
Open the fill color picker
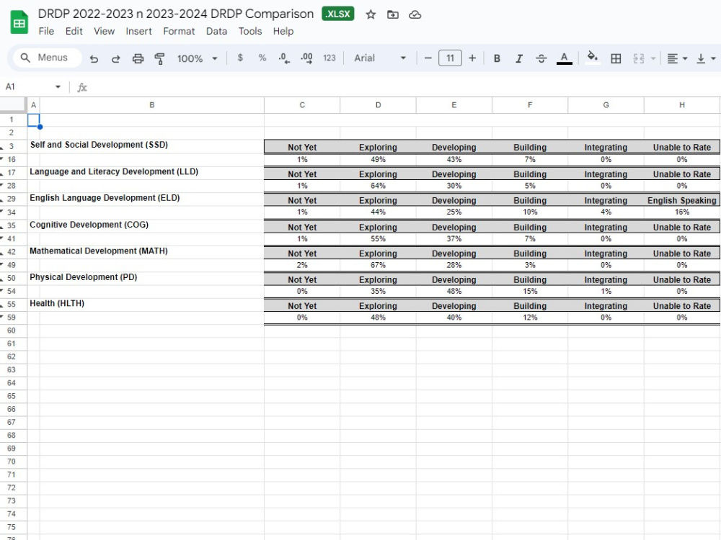point(593,58)
